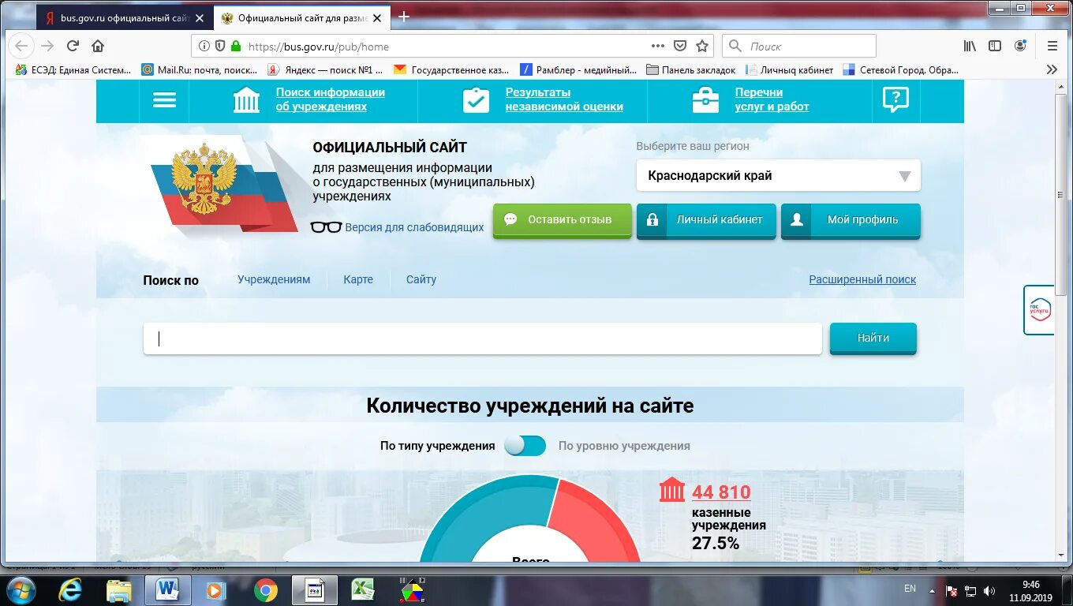Open the site hamburger menu
This screenshot has height=606, width=1073.
164,100
